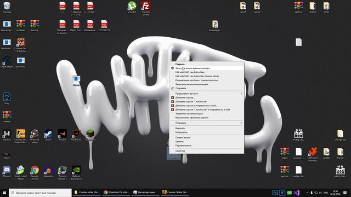Select the 'stable' WinRAR archive icon

point(285,153)
